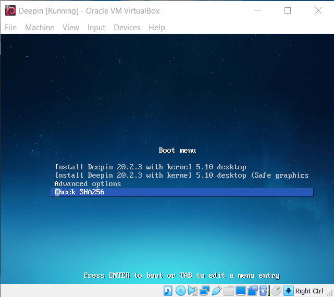
Task: Select Install Deepin 20.2.3 kernel 5.10 desktop entry
Action: (x=151, y=167)
